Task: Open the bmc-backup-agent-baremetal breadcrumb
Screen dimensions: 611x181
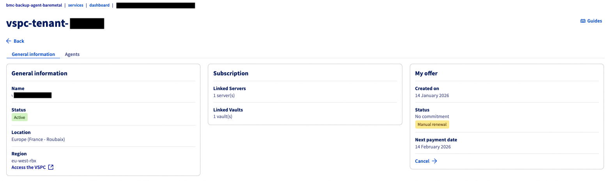Action: coord(34,5)
